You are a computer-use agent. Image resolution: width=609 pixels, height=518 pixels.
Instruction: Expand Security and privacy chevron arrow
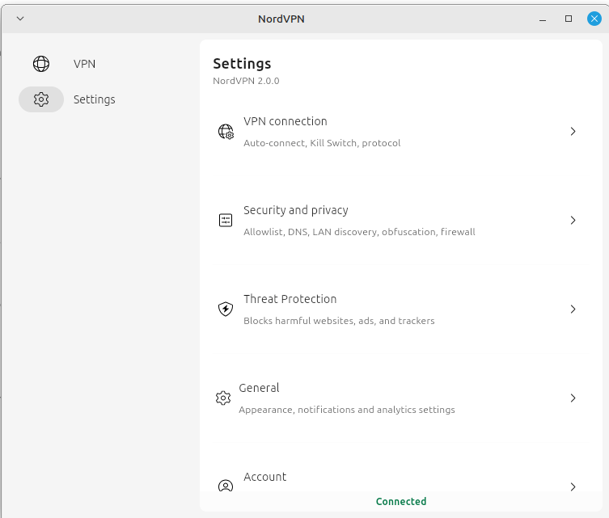click(x=573, y=221)
